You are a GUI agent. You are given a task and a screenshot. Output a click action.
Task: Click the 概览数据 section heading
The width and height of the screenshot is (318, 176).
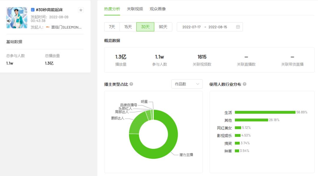click(112, 40)
